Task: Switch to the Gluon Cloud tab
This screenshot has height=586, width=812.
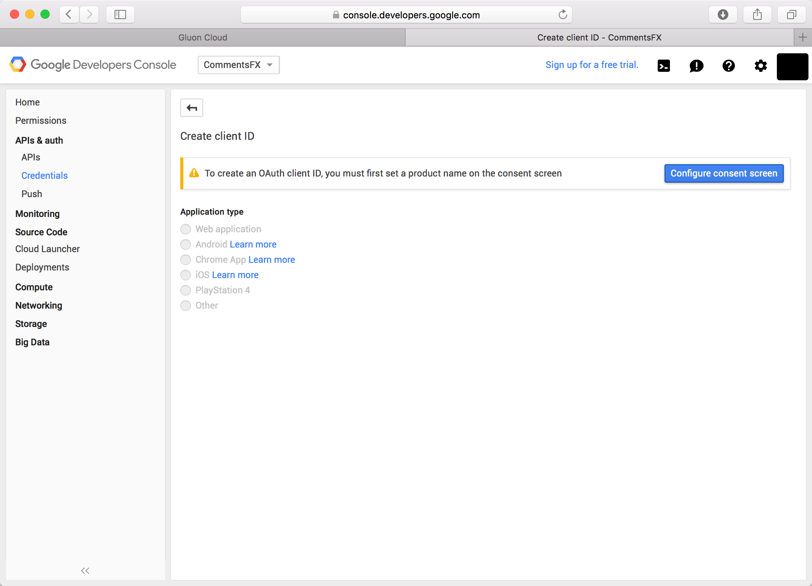Action: pyautogui.click(x=202, y=37)
